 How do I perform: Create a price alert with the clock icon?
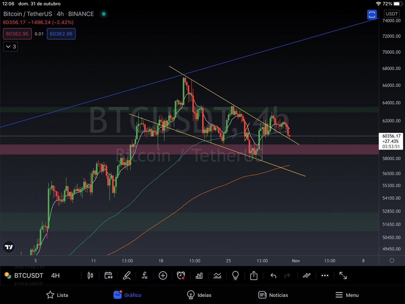click(181, 276)
